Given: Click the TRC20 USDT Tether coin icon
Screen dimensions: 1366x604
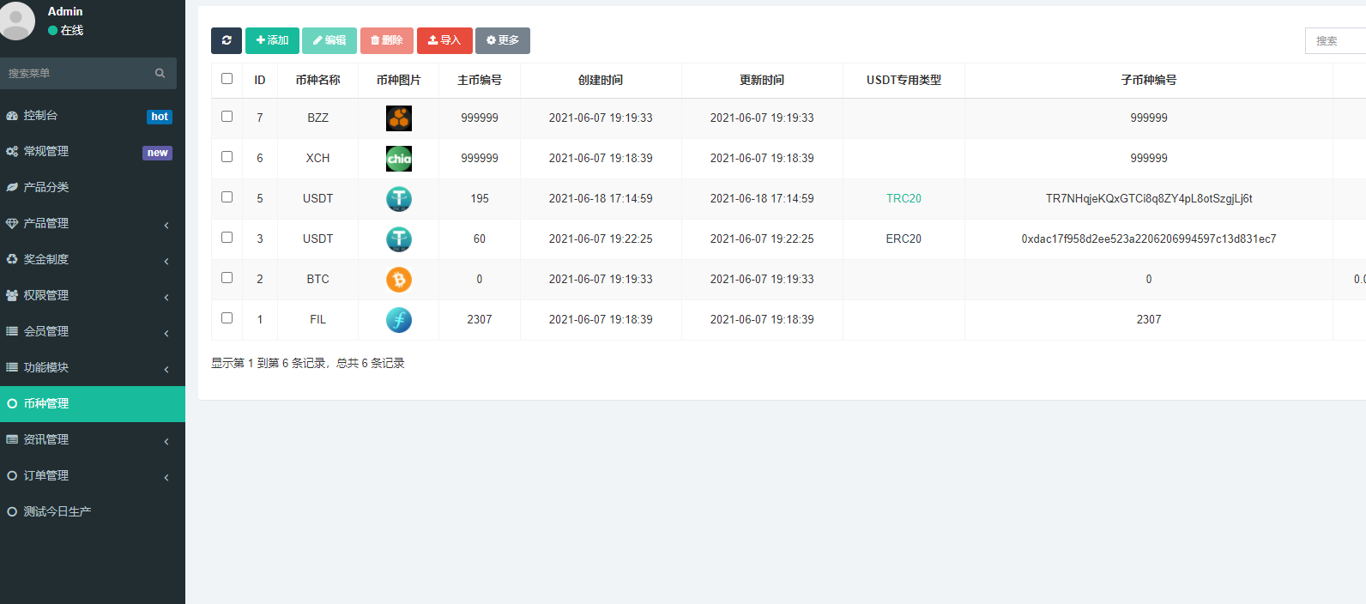Looking at the screenshot, I should point(398,199).
